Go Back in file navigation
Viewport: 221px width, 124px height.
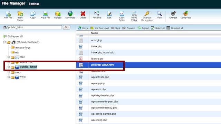click(x=116, y=28)
